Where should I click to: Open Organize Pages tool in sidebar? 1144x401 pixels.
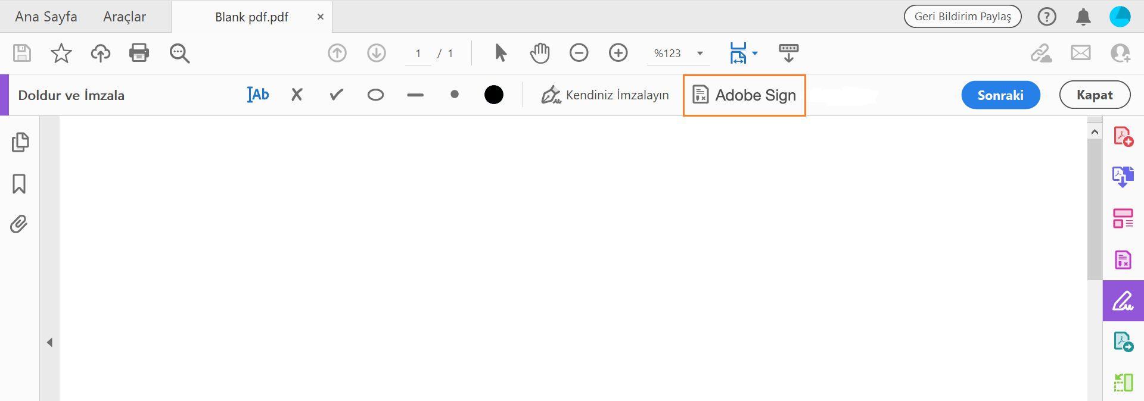pyautogui.click(x=1123, y=218)
